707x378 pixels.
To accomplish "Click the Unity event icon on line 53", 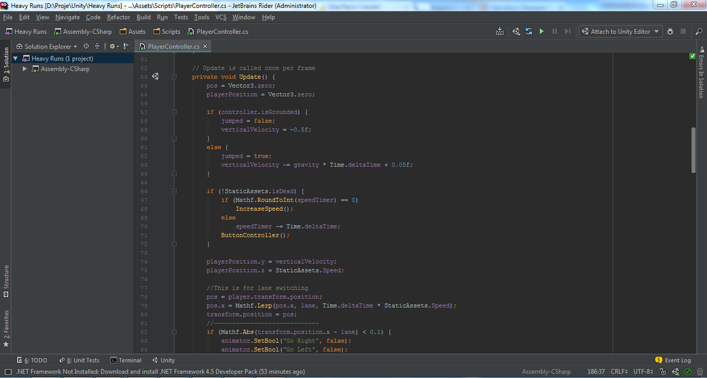I will (x=155, y=77).
